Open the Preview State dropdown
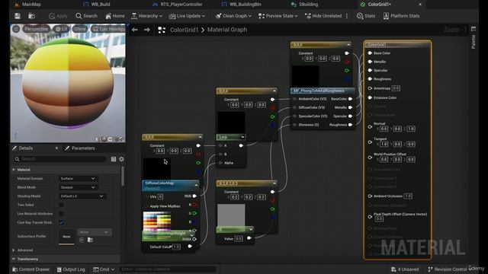 [x=278, y=16]
